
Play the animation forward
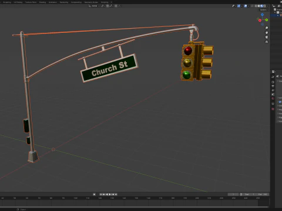pos(110,195)
